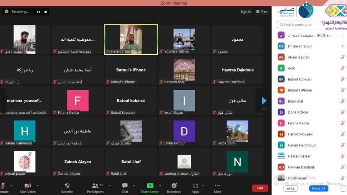Screen dimensions: 347x195
Task: Open the View layout menu
Action: pyautogui.click(x=262, y=12)
